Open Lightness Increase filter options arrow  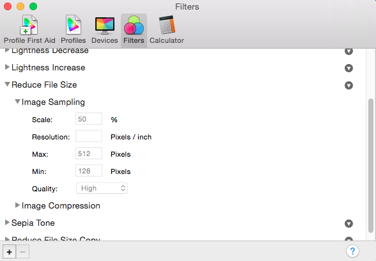tap(349, 68)
